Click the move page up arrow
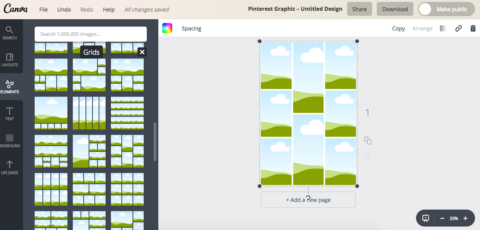Viewport: 480px width, 230px height. 368,102
